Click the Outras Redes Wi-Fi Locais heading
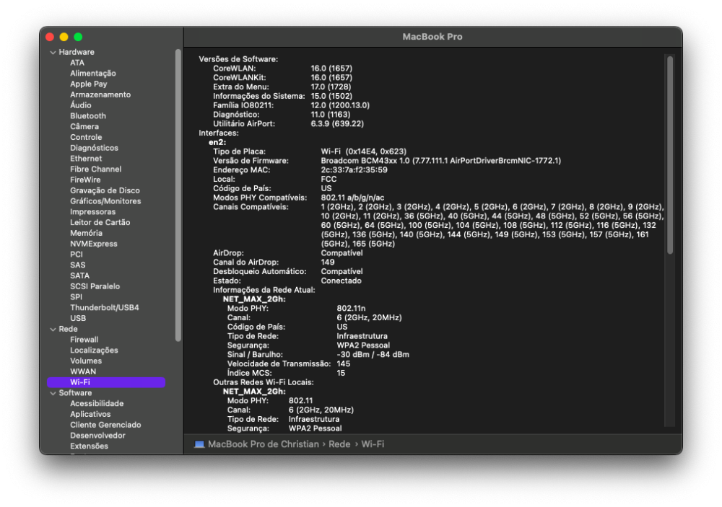 pos(264,382)
